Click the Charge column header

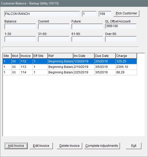tap(126, 56)
